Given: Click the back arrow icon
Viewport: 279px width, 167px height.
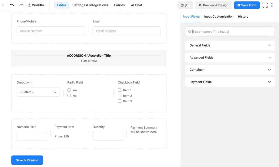Looking at the screenshot, I should tap(3, 5).
